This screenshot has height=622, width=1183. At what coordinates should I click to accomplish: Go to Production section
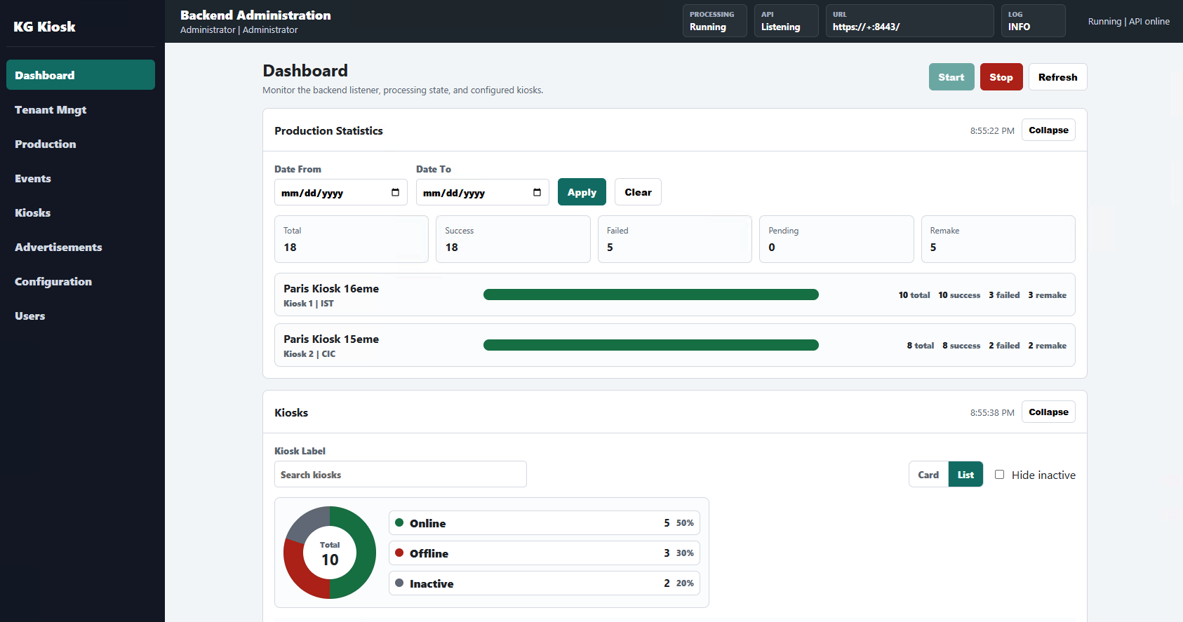[81, 144]
